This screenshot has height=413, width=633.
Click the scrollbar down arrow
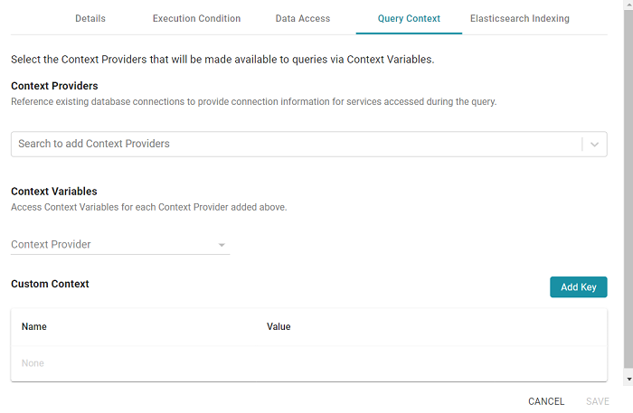628,380
